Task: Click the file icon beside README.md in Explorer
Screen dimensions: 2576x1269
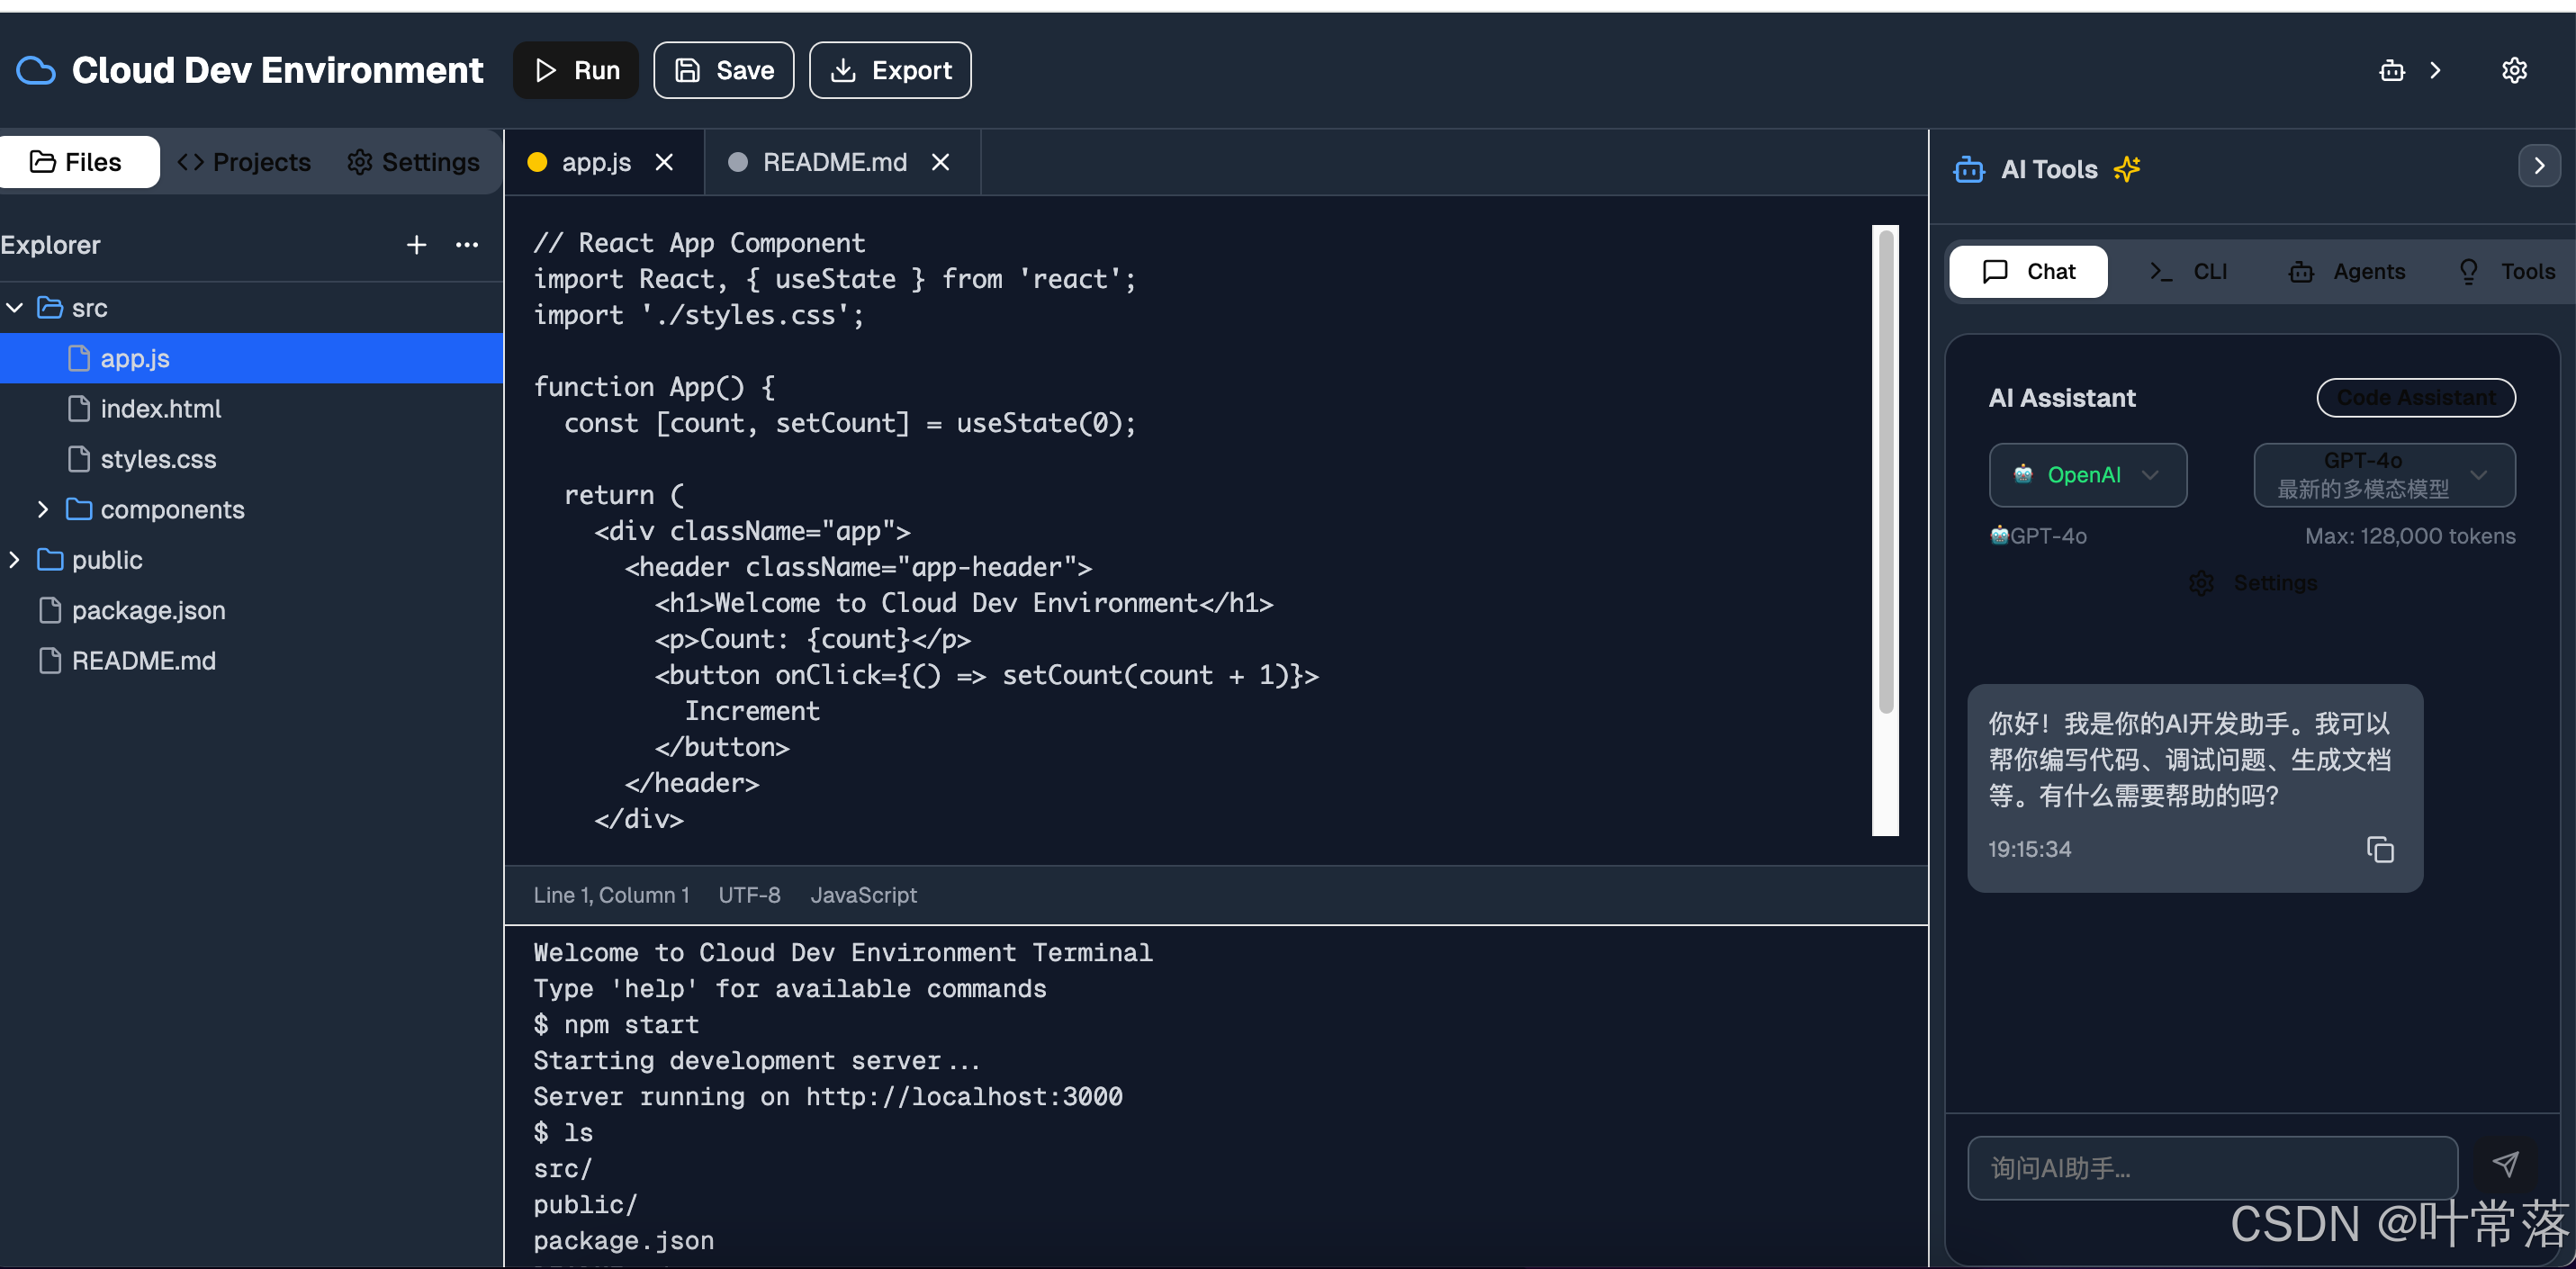Action: pos(50,661)
